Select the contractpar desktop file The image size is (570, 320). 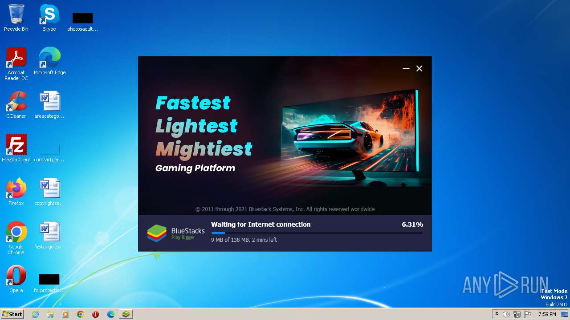click(49, 152)
